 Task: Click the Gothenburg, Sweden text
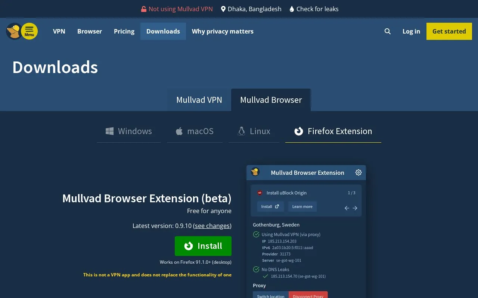pos(276,225)
